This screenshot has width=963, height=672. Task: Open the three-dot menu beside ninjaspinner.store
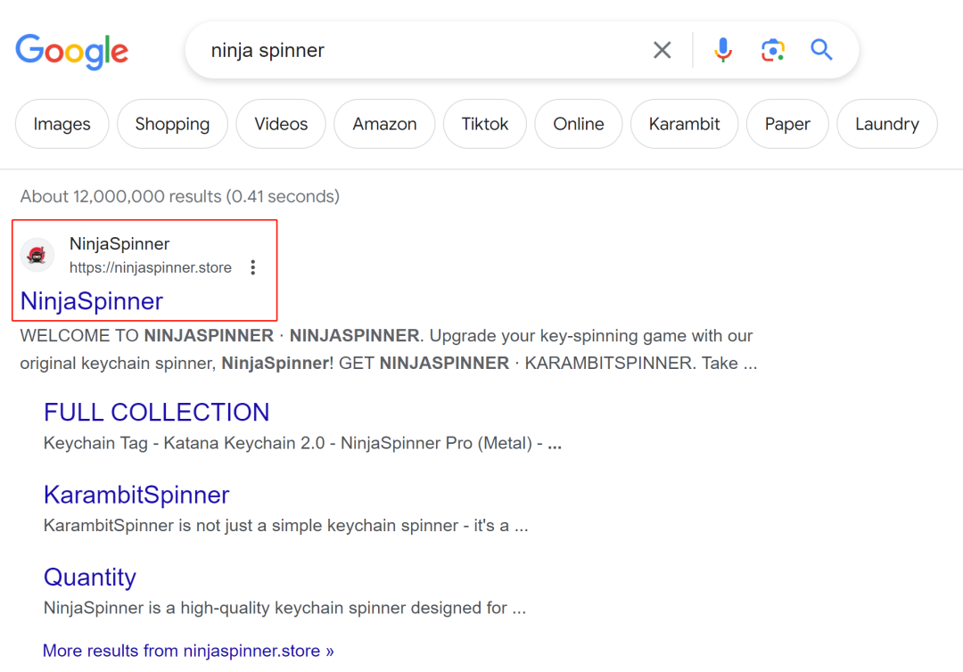pyautogui.click(x=253, y=267)
